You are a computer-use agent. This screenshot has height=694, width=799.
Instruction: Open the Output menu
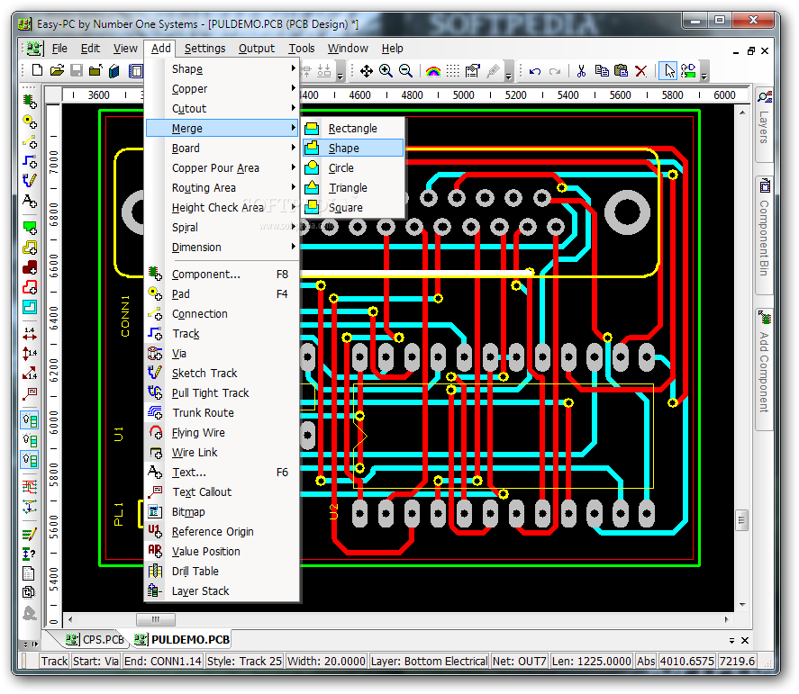[x=257, y=49]
